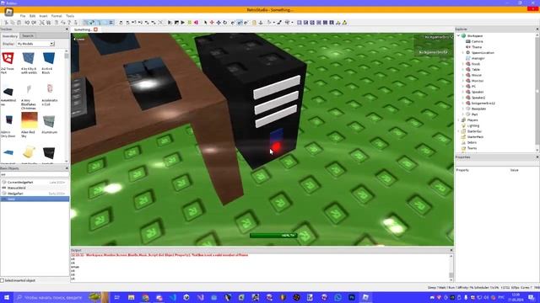Open the File menu
Image resolution: width=540 pixels, height=303 pixels.
point(23,16)
